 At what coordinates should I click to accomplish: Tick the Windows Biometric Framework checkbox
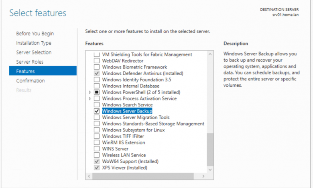click(x=97, y=67)
